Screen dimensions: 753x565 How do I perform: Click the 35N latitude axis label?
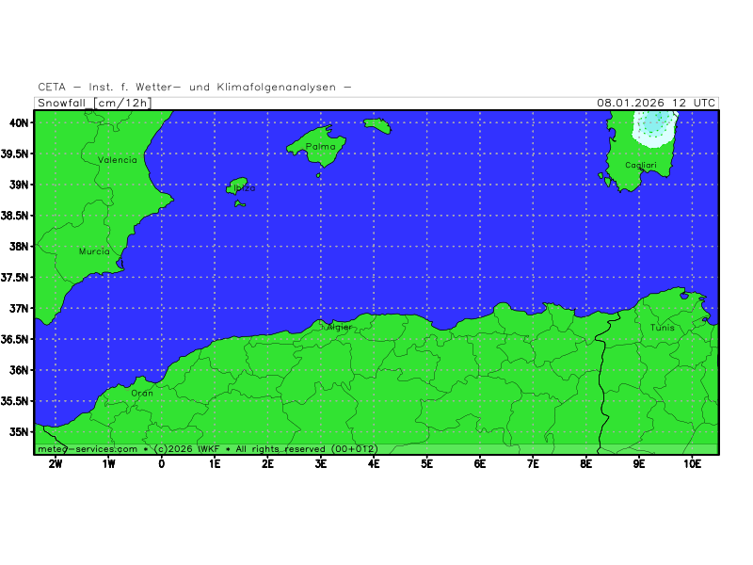coord(20,432)
